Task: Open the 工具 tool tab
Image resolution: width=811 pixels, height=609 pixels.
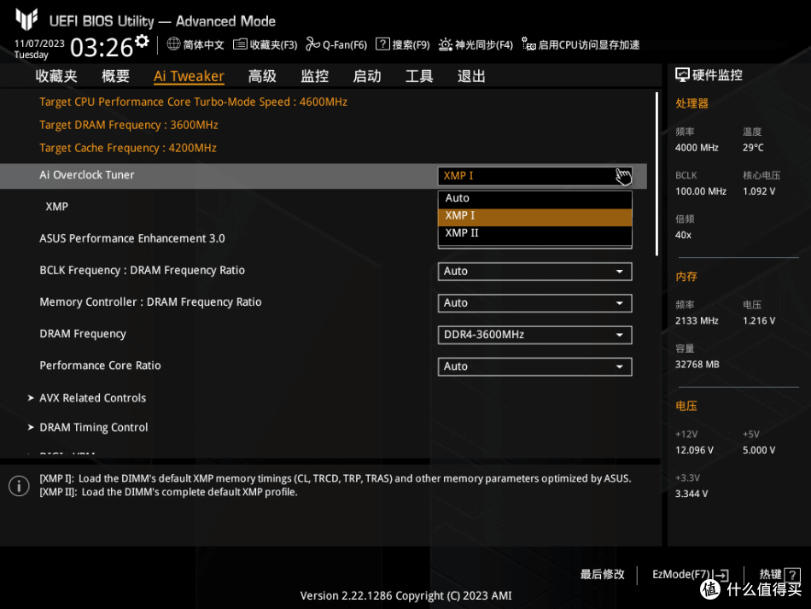Action: click(x=419, y=77)
